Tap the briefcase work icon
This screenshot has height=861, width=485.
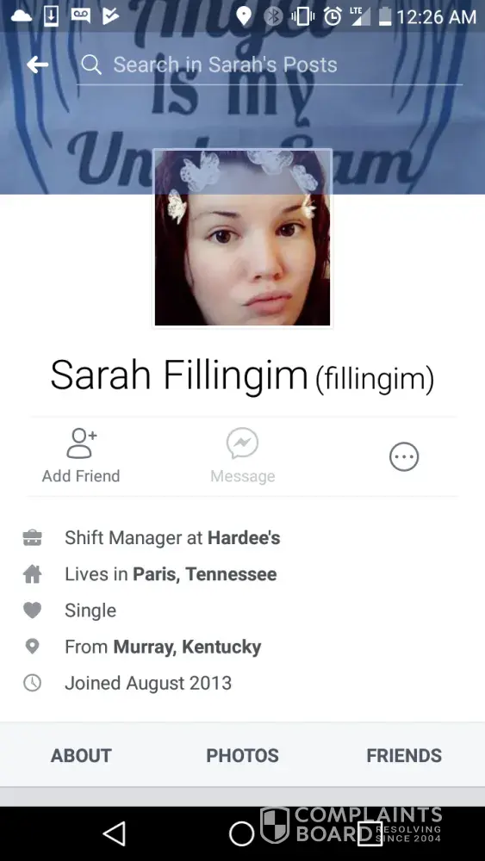pos(33,537)
